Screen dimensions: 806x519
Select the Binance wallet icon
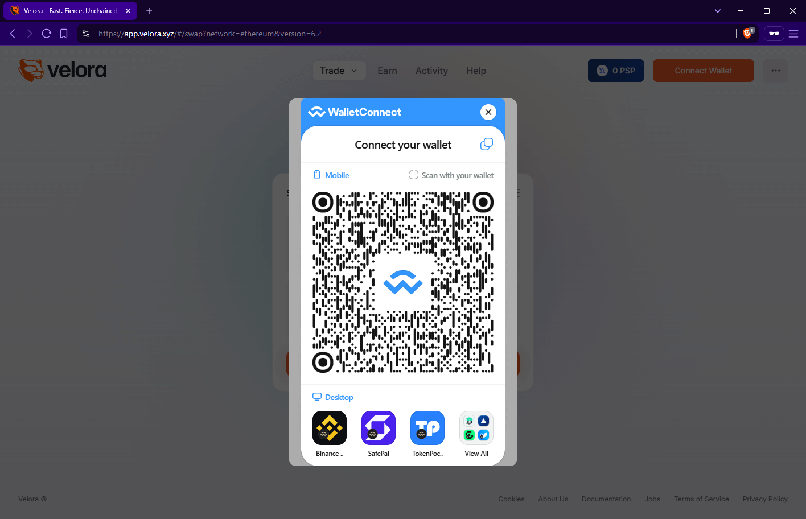(330, 427)
